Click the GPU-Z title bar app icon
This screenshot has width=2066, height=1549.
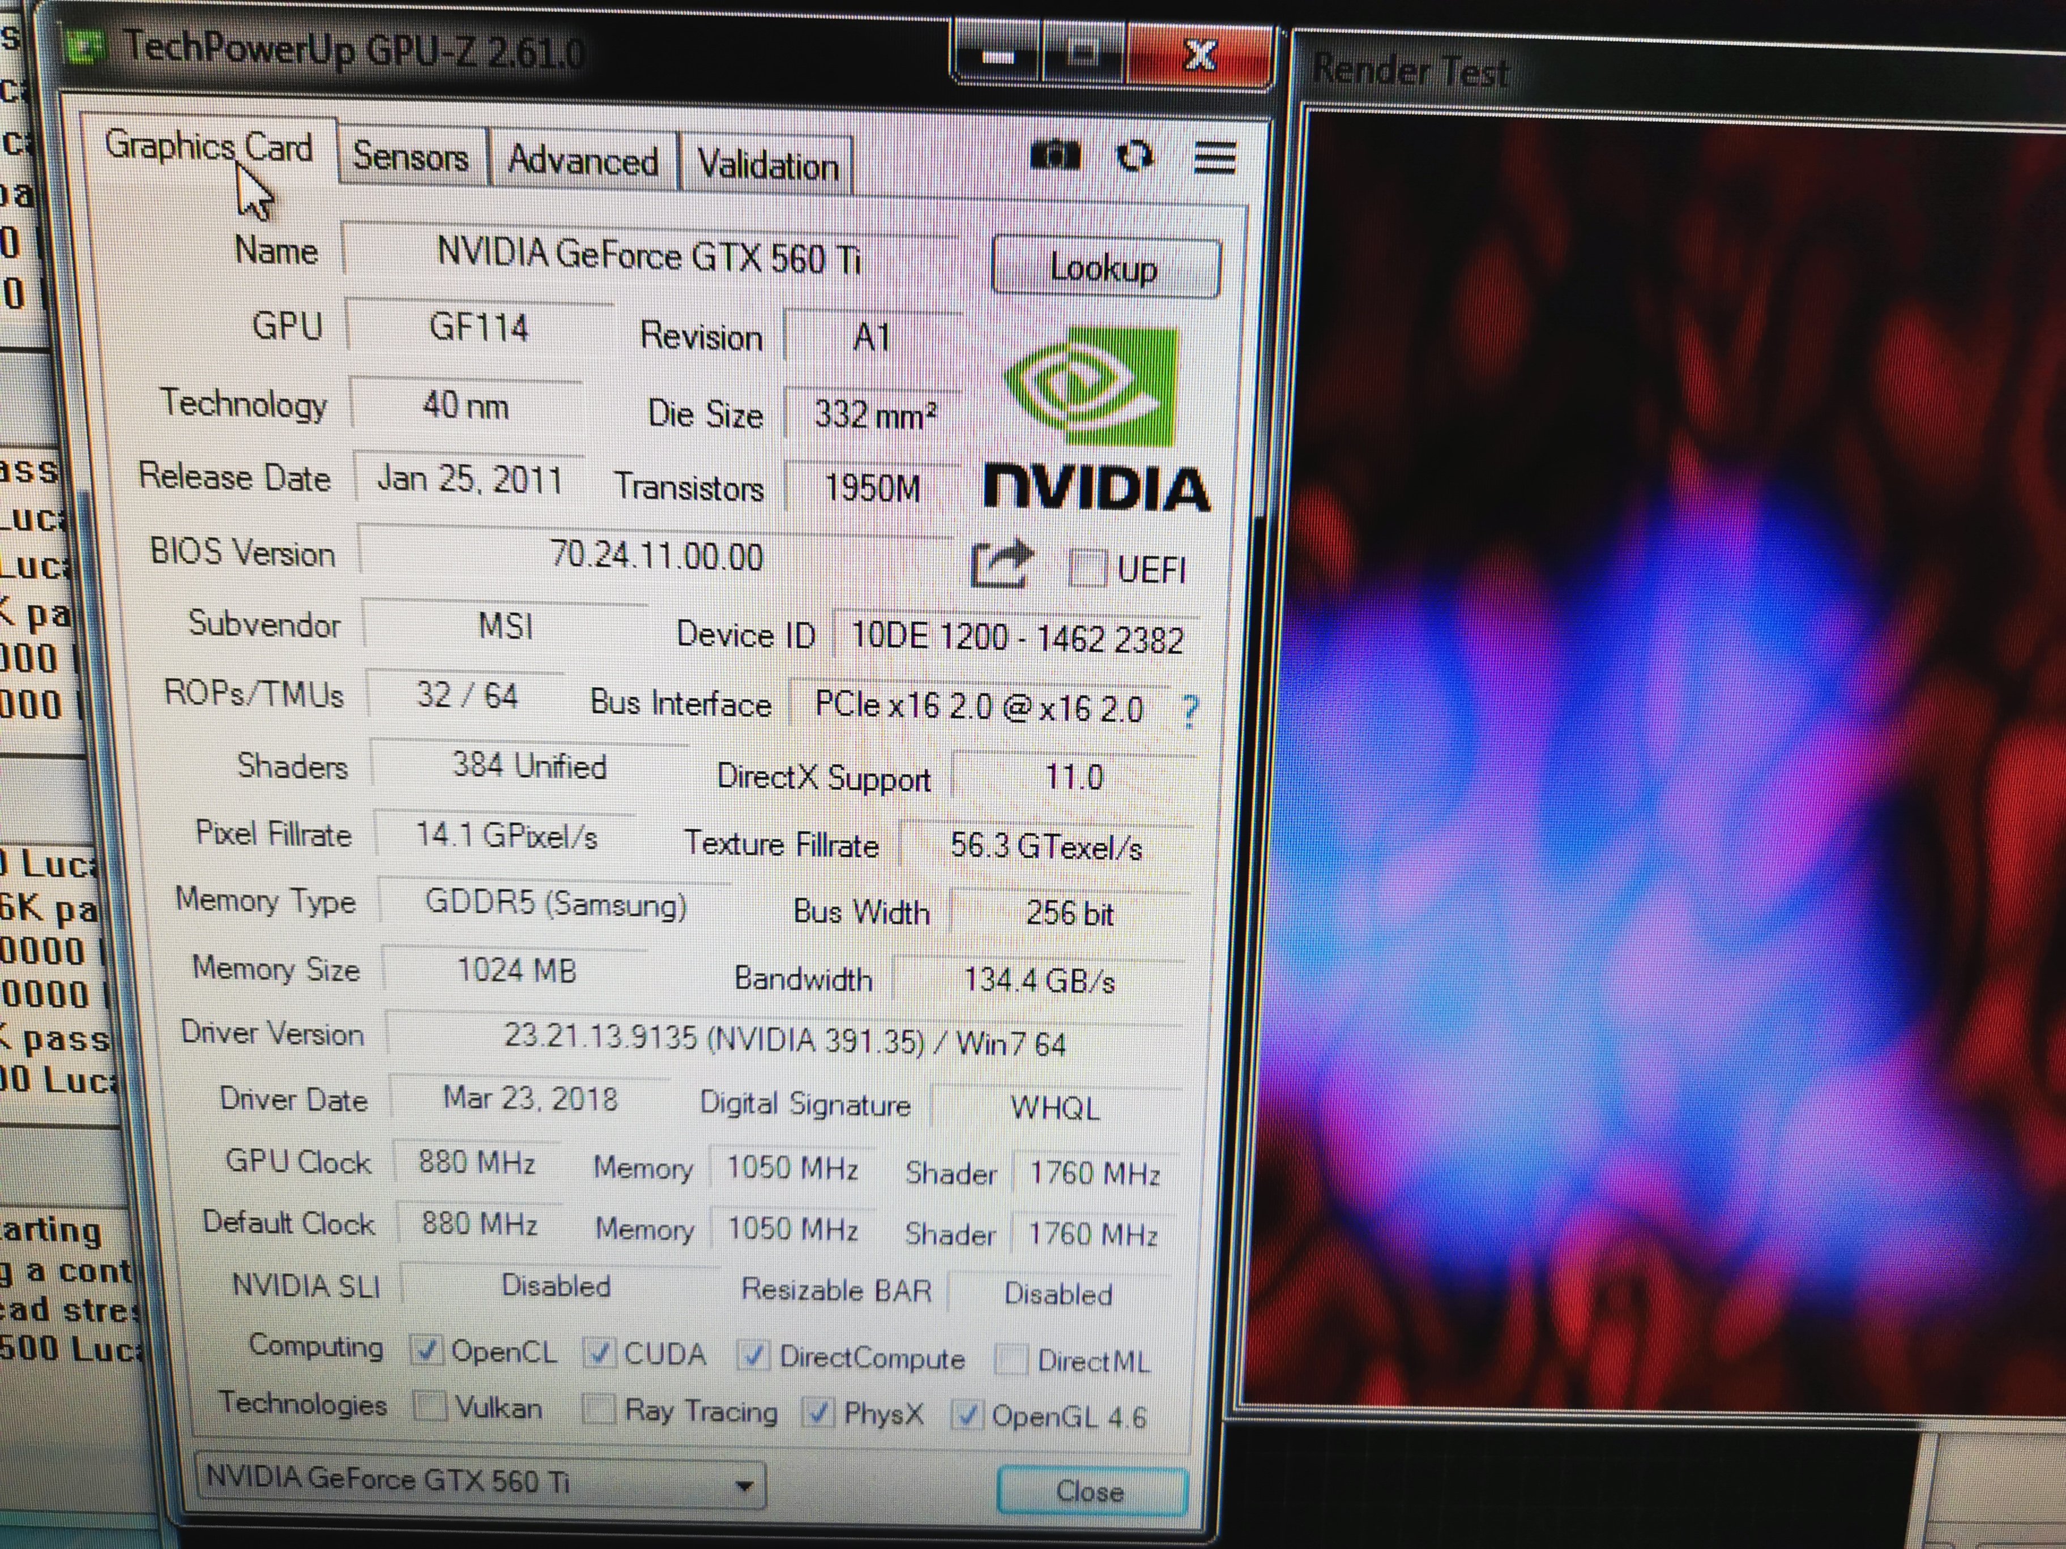click(x=86, y=46)
